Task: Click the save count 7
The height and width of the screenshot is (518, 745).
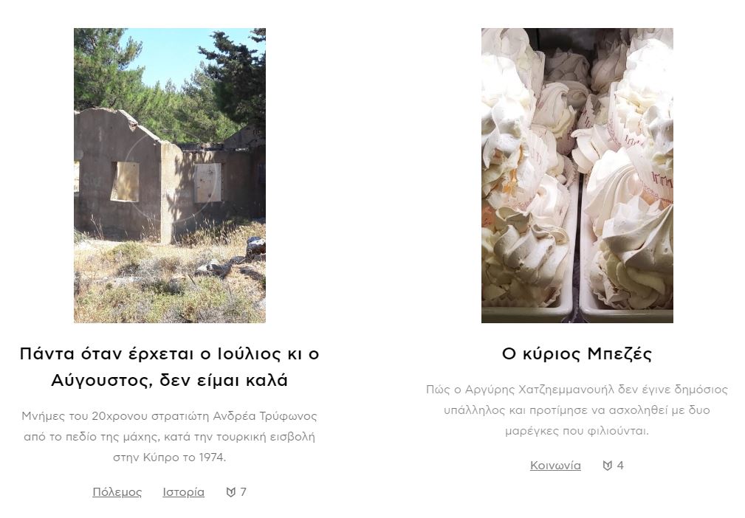Action: (243, 492)
